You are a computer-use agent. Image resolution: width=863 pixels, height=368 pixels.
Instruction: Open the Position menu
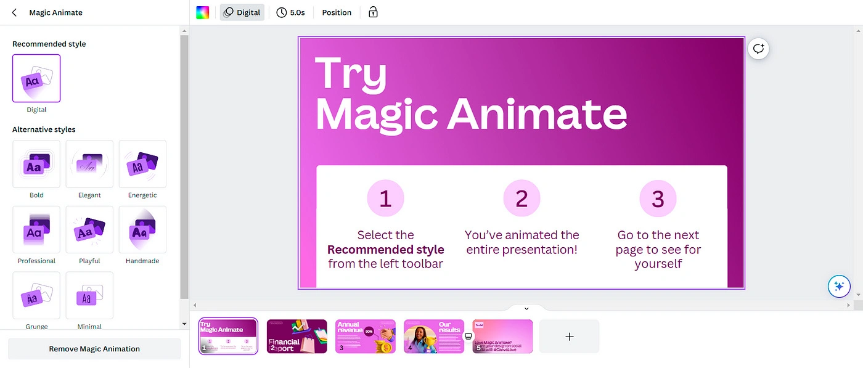tap(337, 12)
